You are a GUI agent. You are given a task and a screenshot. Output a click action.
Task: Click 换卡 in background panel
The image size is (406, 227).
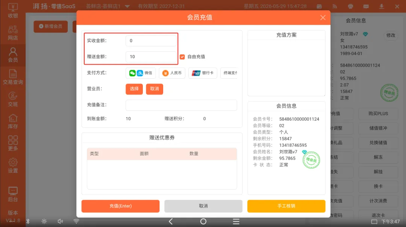(x=378, y=186)
